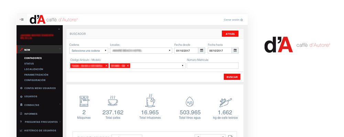Click the coffee bean scoop icon

(x=225, y=102)
